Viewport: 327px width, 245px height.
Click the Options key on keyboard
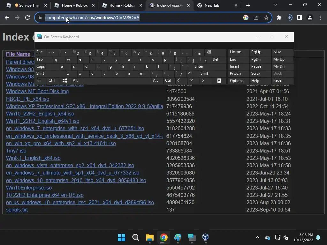coord(238,81)
